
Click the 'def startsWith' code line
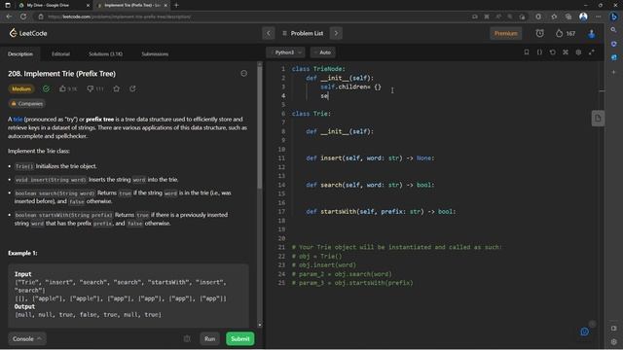pos(381,212)
